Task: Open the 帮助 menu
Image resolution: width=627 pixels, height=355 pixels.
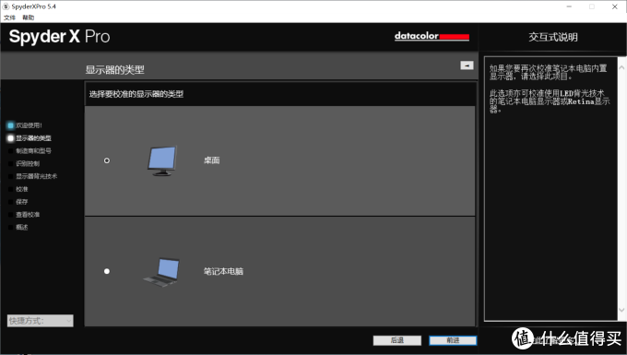Action: click(28, 18)
